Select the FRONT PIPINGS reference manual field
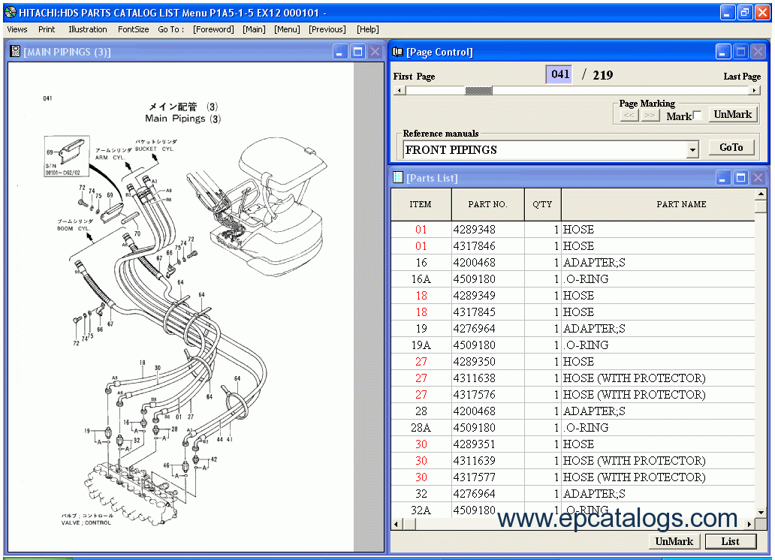Viewport: 775px width, 560px height. point(546,149)
